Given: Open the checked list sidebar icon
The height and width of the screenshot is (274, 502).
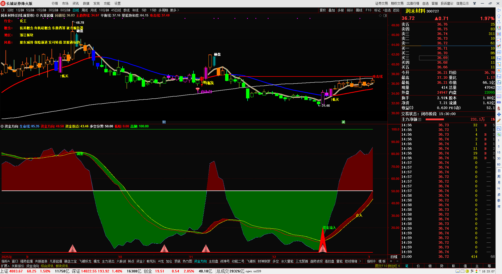Looking at the screenshot, I should pos(499,28).
